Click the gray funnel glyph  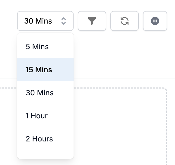[x=92, y=21]
